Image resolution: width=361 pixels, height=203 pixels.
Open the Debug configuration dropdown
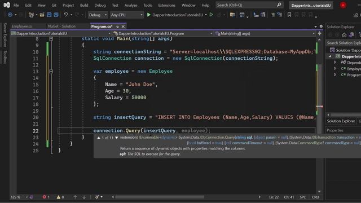[98, 15]
